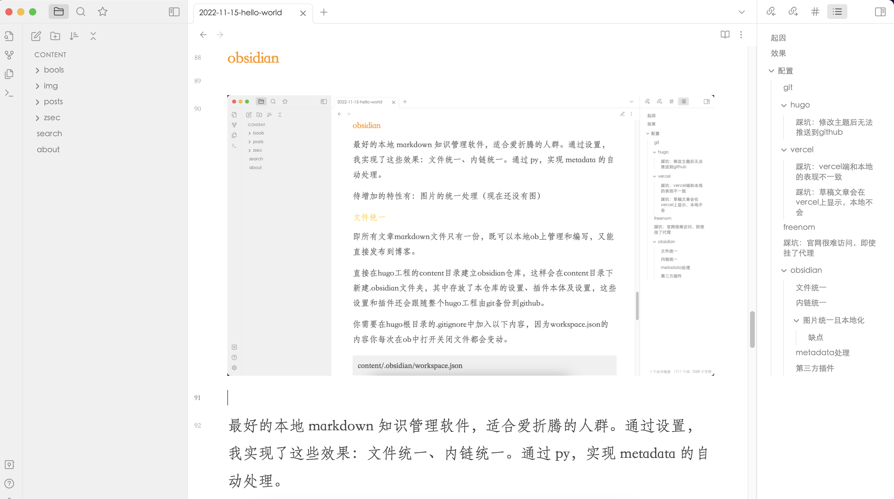Jump to metadata处理 outline heading

coord(822,352)
